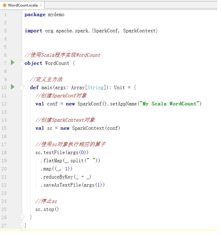Switch to the WordCount.scala editor tab
Image resolution: width=221 pixels, height=235 pixels.
click(23, 5)
